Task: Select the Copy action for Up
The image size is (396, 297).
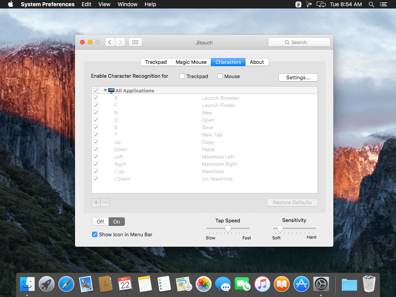Action: 208,142
